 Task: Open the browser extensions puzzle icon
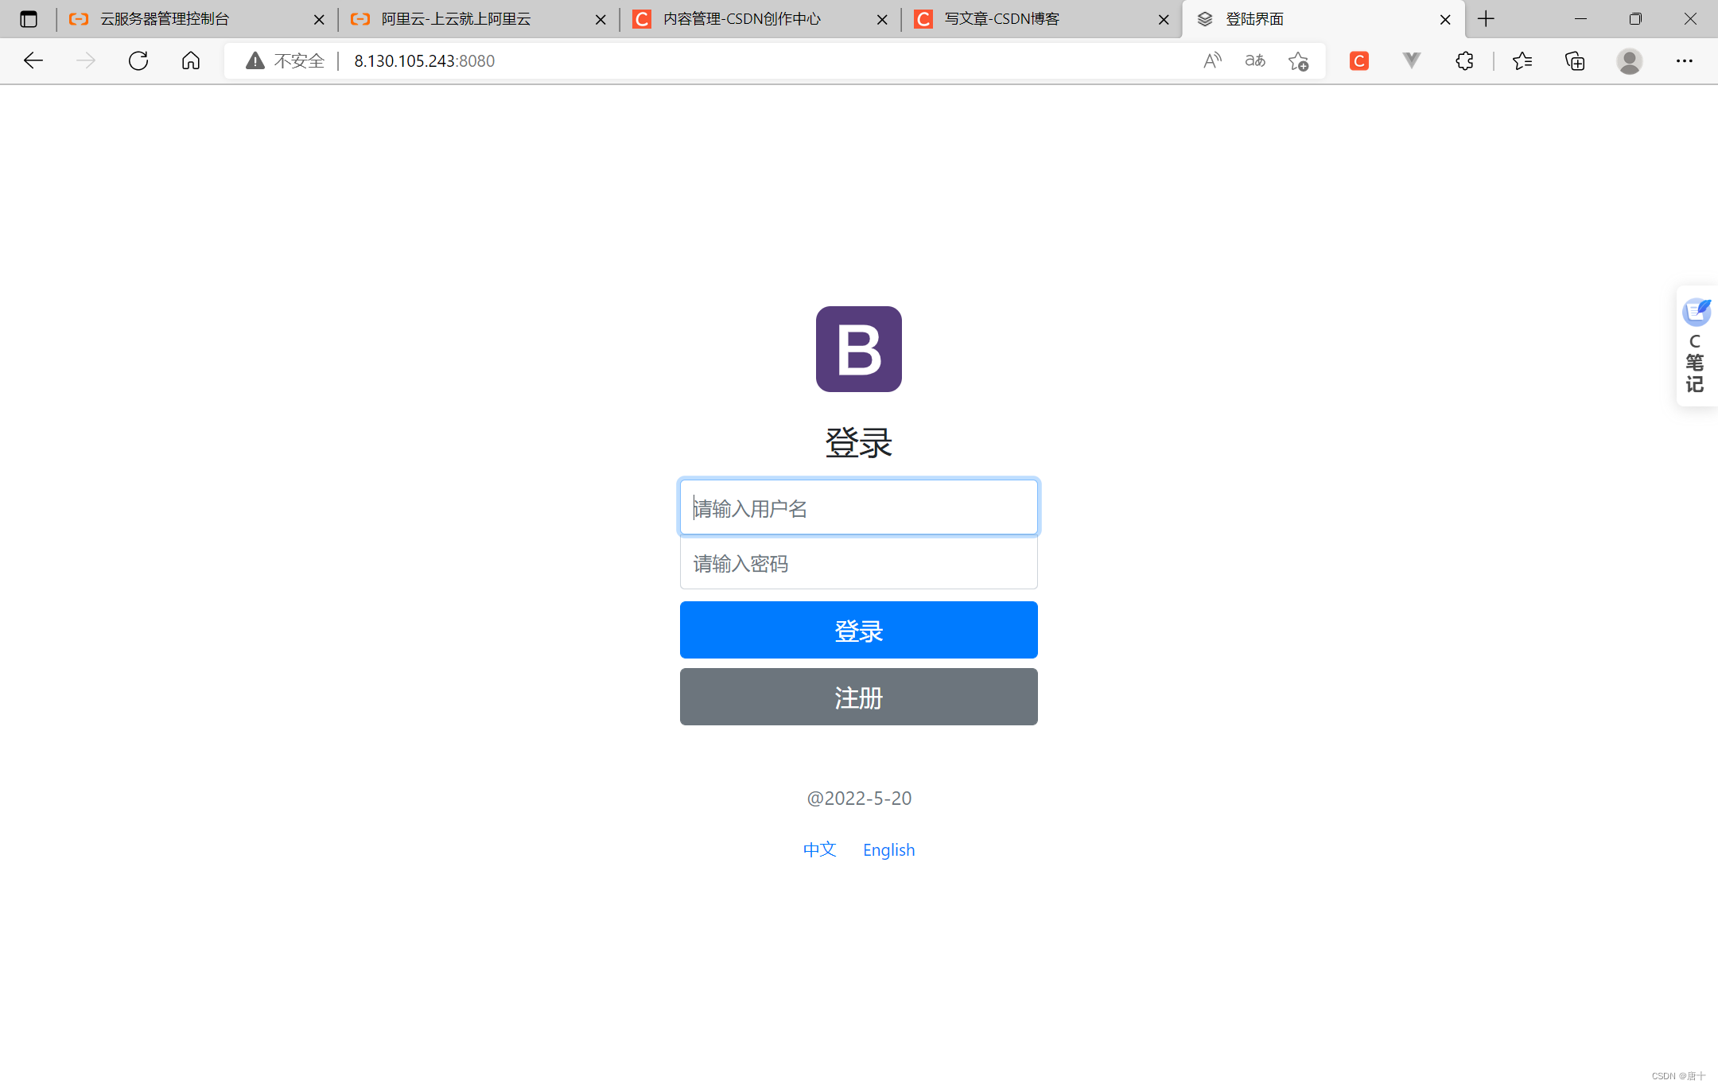[1464, 60]
